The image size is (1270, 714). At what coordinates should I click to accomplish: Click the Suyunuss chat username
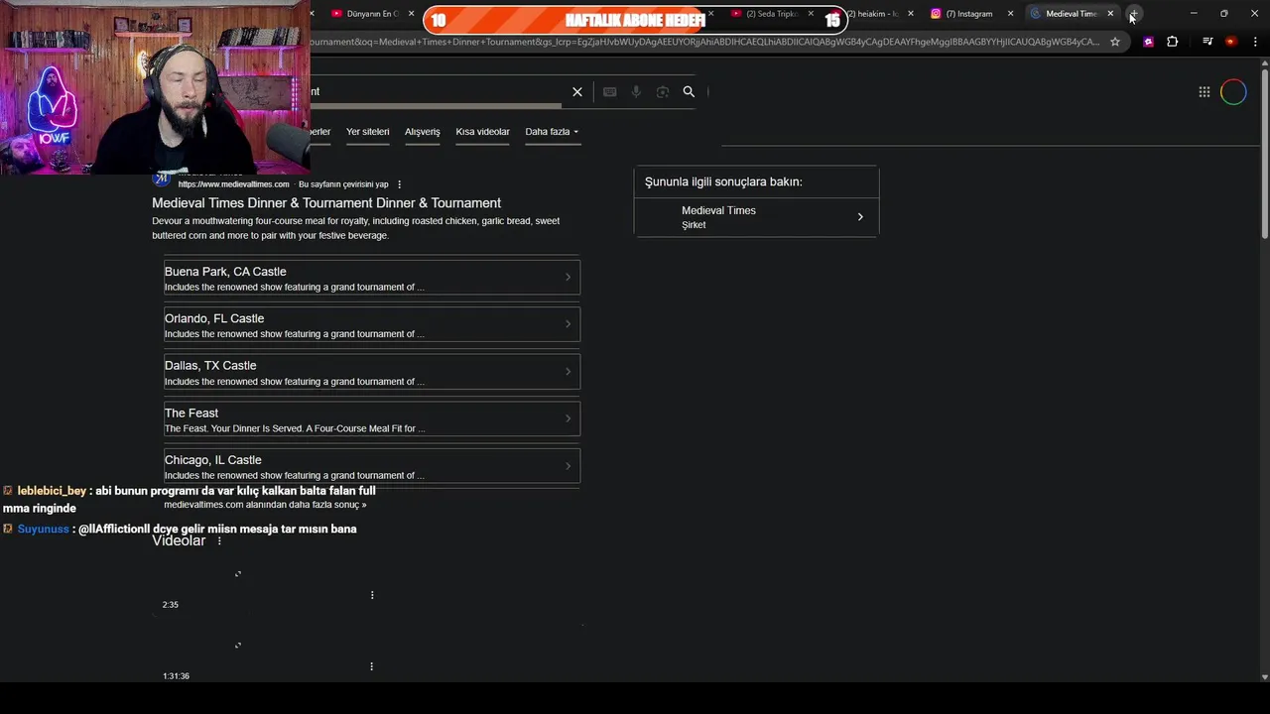point(43,529)
